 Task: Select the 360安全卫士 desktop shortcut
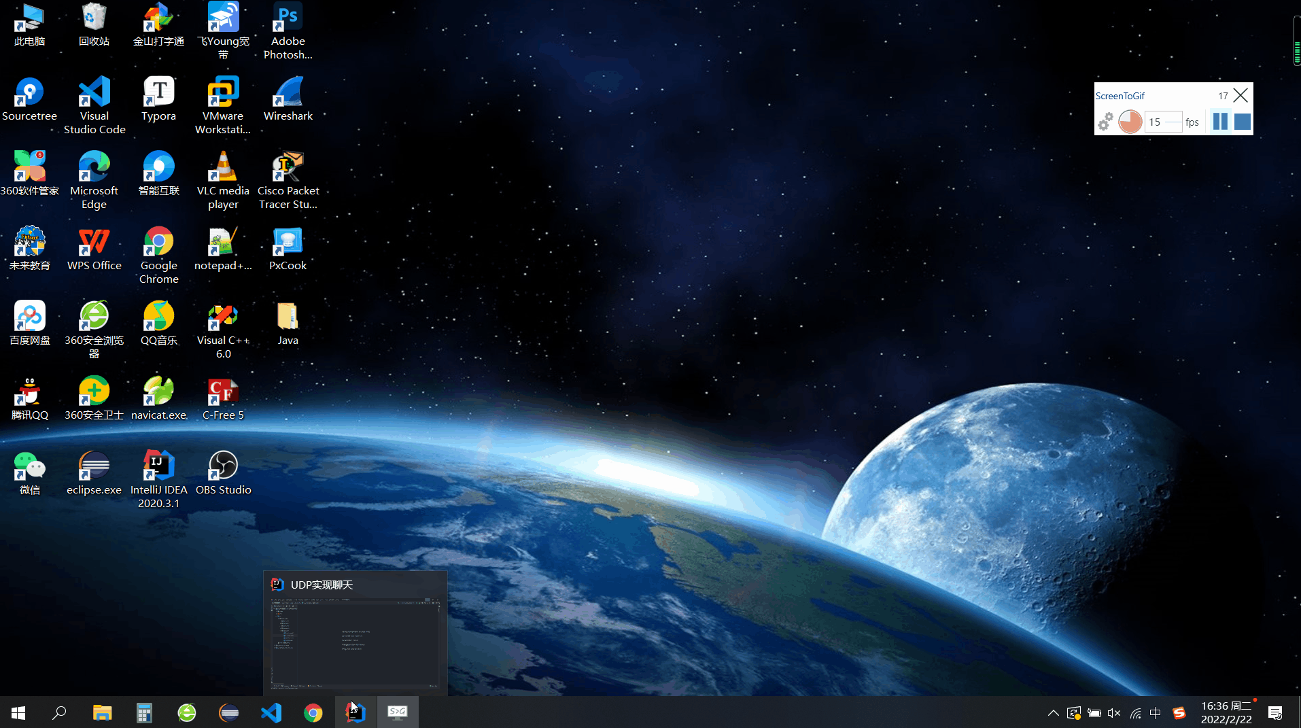[x=94, y=399]
